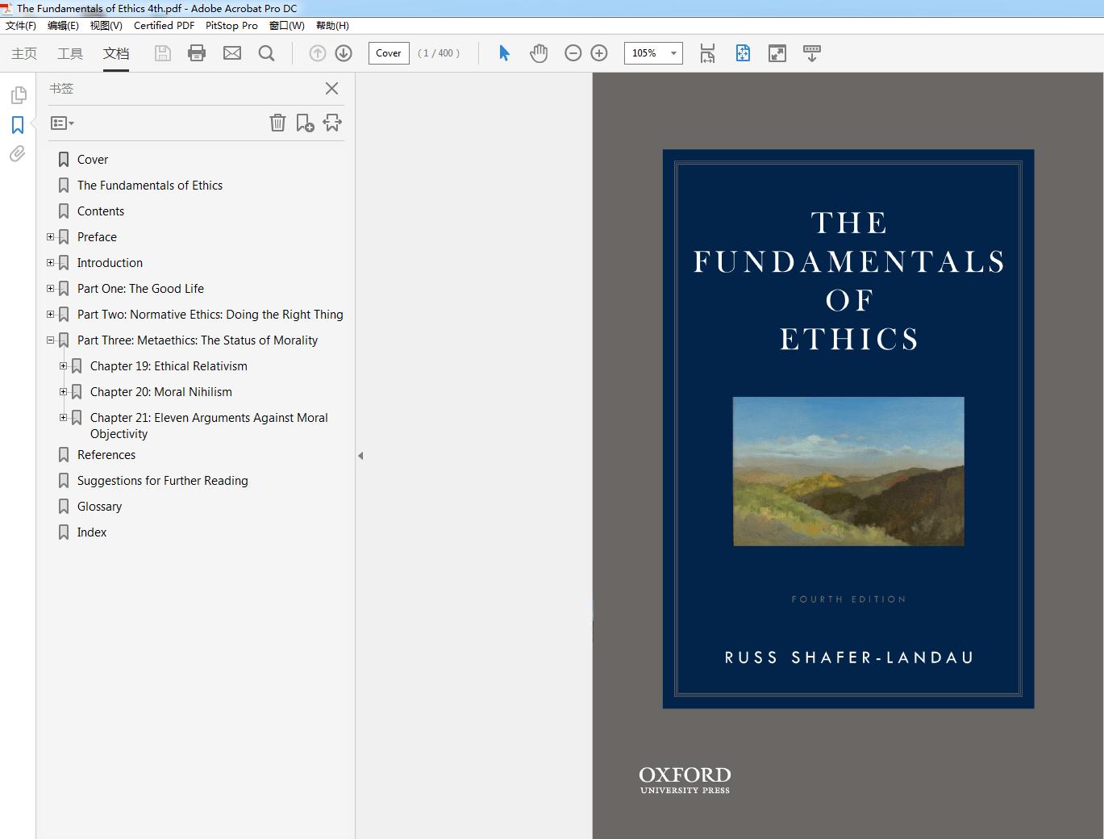
Task: Open the search magnifier tool
Action: pyautogui.click(x=266, y=53)
